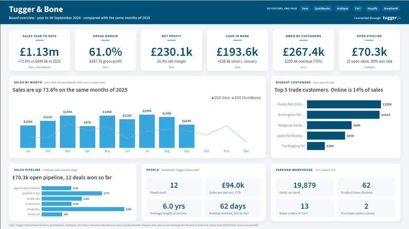Select the Purely Pets Online £165K bar
Screen dimensions: 409x229
tap(344, 104)
